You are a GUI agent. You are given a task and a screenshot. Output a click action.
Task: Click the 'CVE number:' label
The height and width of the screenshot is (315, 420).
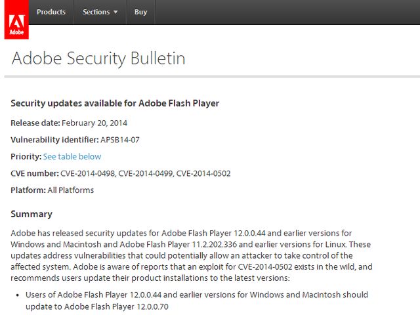35,173
